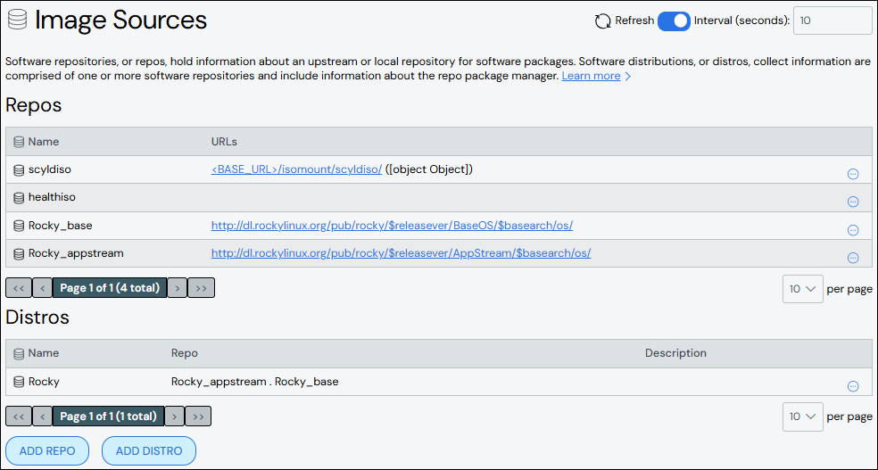Select the healthiso repo name
878x470 pixels.
(x=52, y=197)
